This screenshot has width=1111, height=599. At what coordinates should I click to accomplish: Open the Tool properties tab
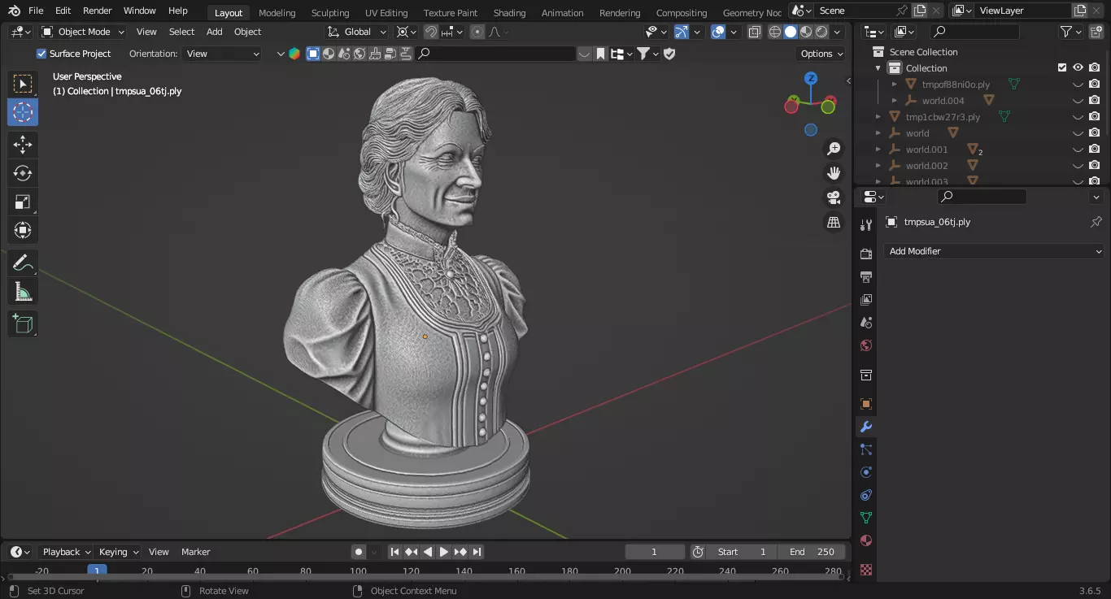[x=866, y=225]
